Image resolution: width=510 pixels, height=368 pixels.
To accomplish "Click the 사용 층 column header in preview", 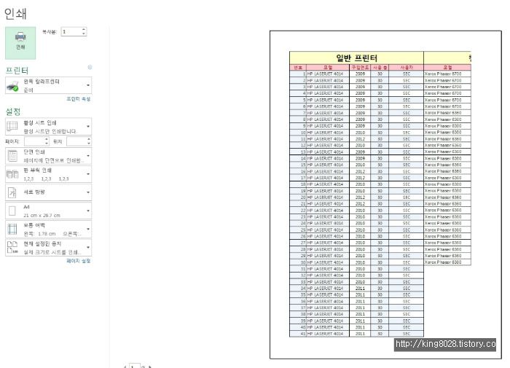I will pos(380,67).
